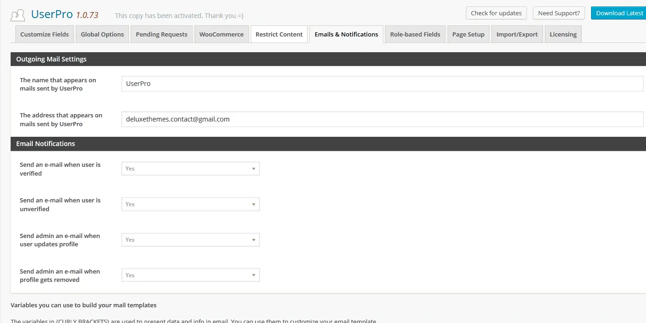The height and width of the screenshot is (323, 646).
Task: Click the 'This copy has been activated' message
Action: pyautogui.click(x=179, y=16)
